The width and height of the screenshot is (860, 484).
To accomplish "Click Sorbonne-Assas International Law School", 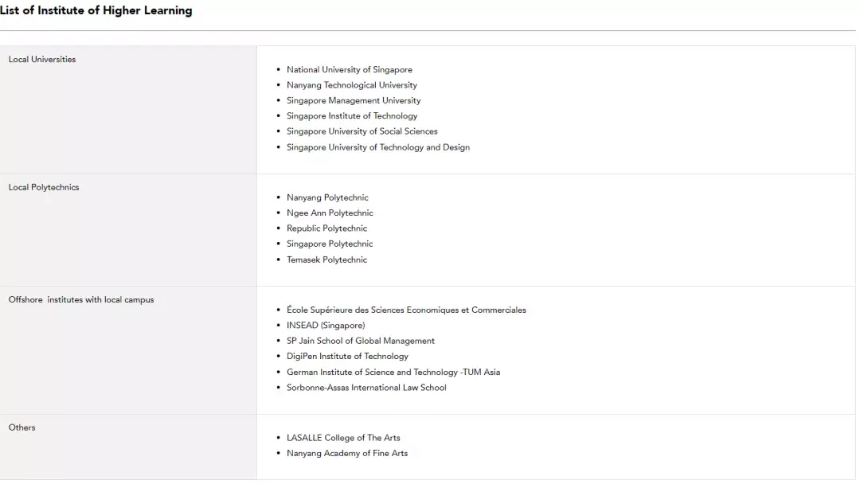I will (366, 387).
